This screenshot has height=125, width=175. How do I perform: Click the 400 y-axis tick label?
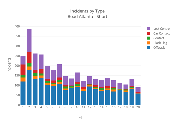pos(17,26)
